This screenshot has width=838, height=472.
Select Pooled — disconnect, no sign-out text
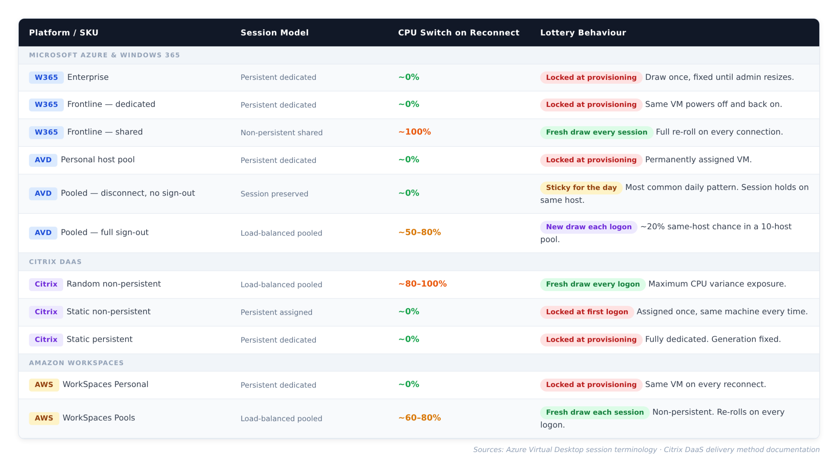pyautogui.click(x=128, y=193)
